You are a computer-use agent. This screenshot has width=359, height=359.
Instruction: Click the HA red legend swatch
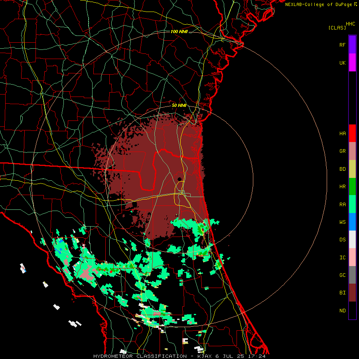(x=352, y=133)
